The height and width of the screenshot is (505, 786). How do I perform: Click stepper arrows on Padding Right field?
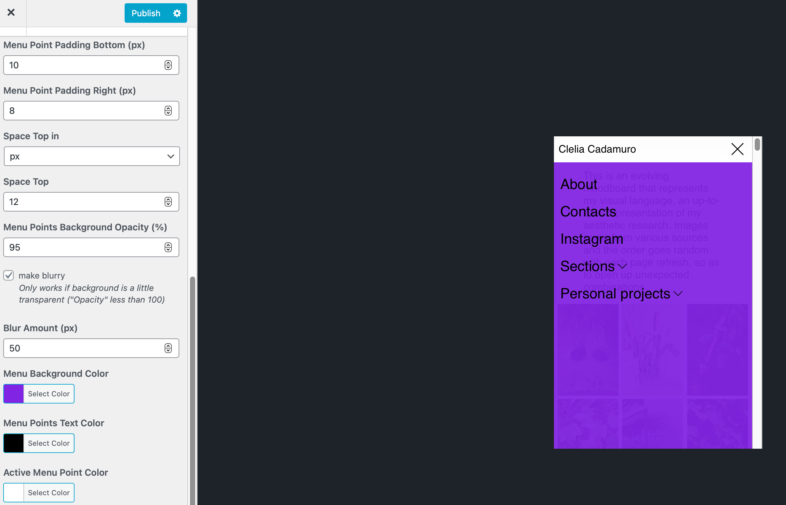168,111
